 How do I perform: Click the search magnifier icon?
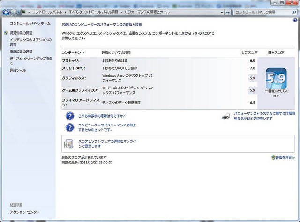pyautogui.click(x=294, y=13)
